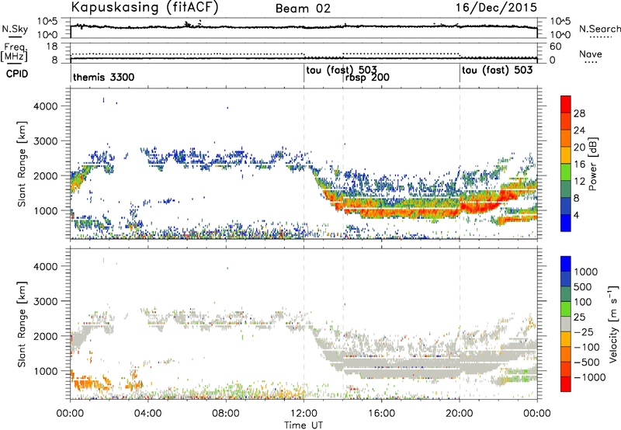The height and width of the screenshot is (430, 621).
Task: Click the Kapuskasing (fitACF) title
Action: click(x=144, y=8)
